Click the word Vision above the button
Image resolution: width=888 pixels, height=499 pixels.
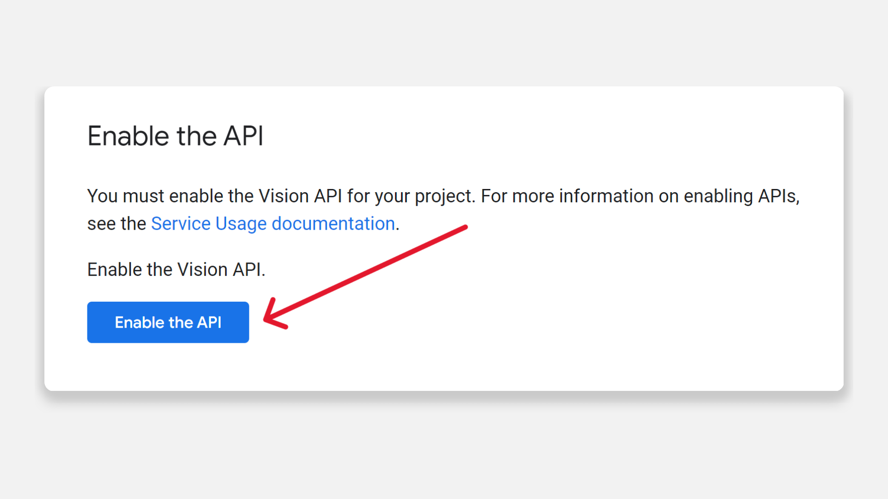point(202,269)
